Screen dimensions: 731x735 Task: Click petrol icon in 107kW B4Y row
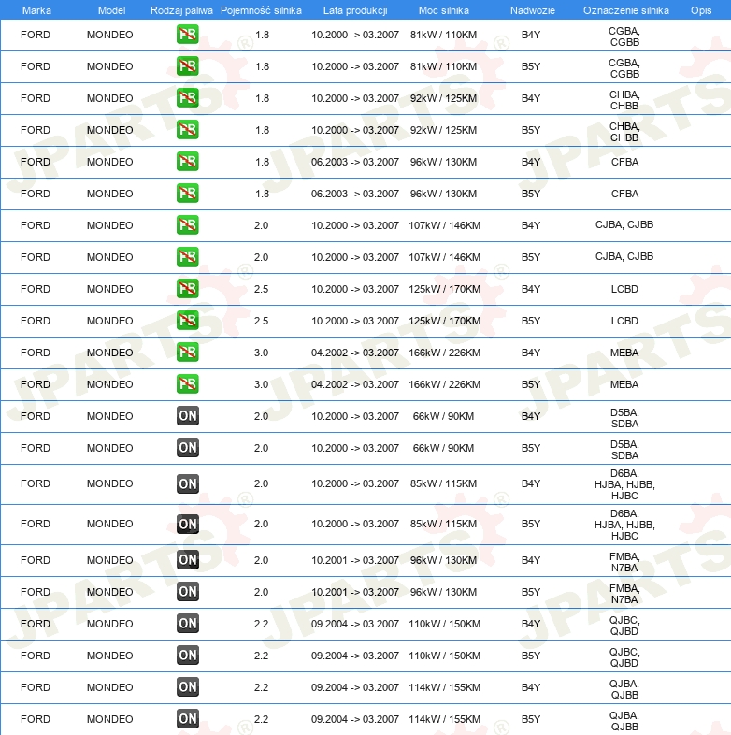[x=188, y=225]
